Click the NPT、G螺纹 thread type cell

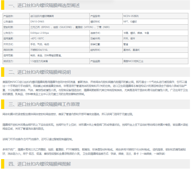tap(130, 22)
